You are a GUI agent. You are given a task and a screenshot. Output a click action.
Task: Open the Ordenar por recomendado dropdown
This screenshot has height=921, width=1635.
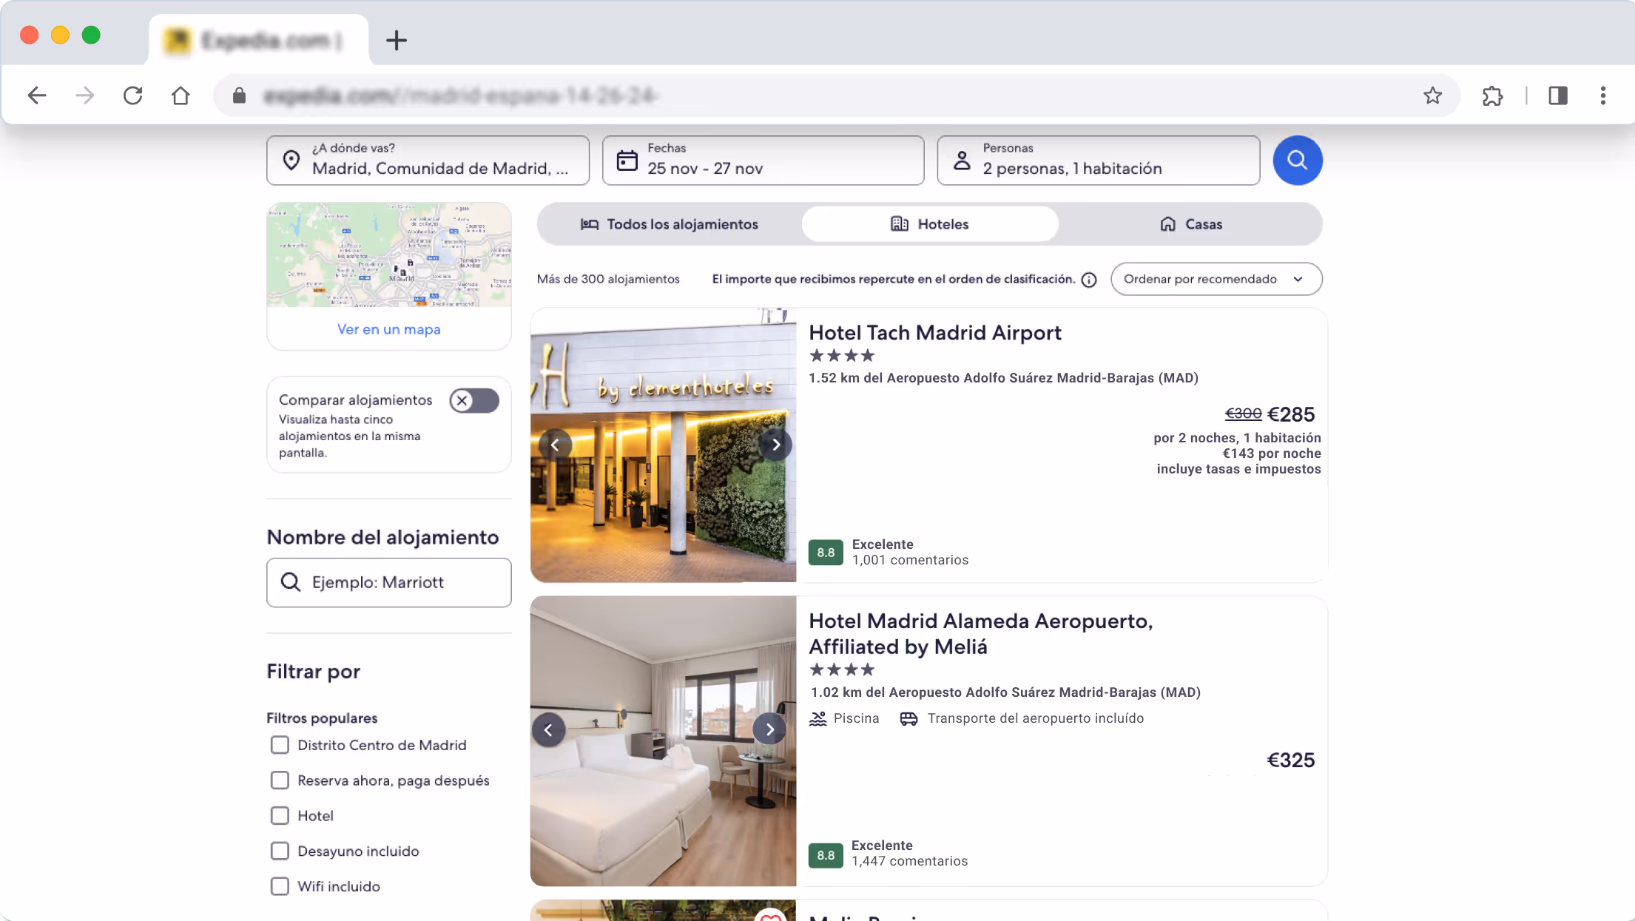coord(1216,279)
